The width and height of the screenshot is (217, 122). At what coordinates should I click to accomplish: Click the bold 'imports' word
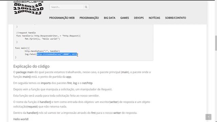point(46,83)
